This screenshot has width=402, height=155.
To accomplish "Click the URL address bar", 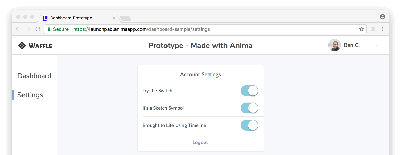I will pos(208,29).
